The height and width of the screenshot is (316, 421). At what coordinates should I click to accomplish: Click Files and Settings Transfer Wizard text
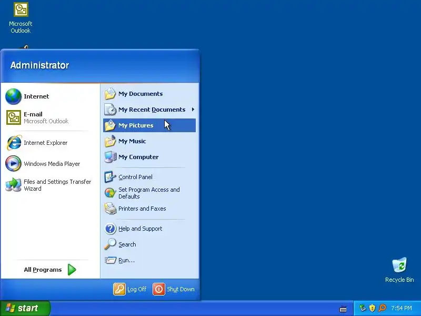57,185
